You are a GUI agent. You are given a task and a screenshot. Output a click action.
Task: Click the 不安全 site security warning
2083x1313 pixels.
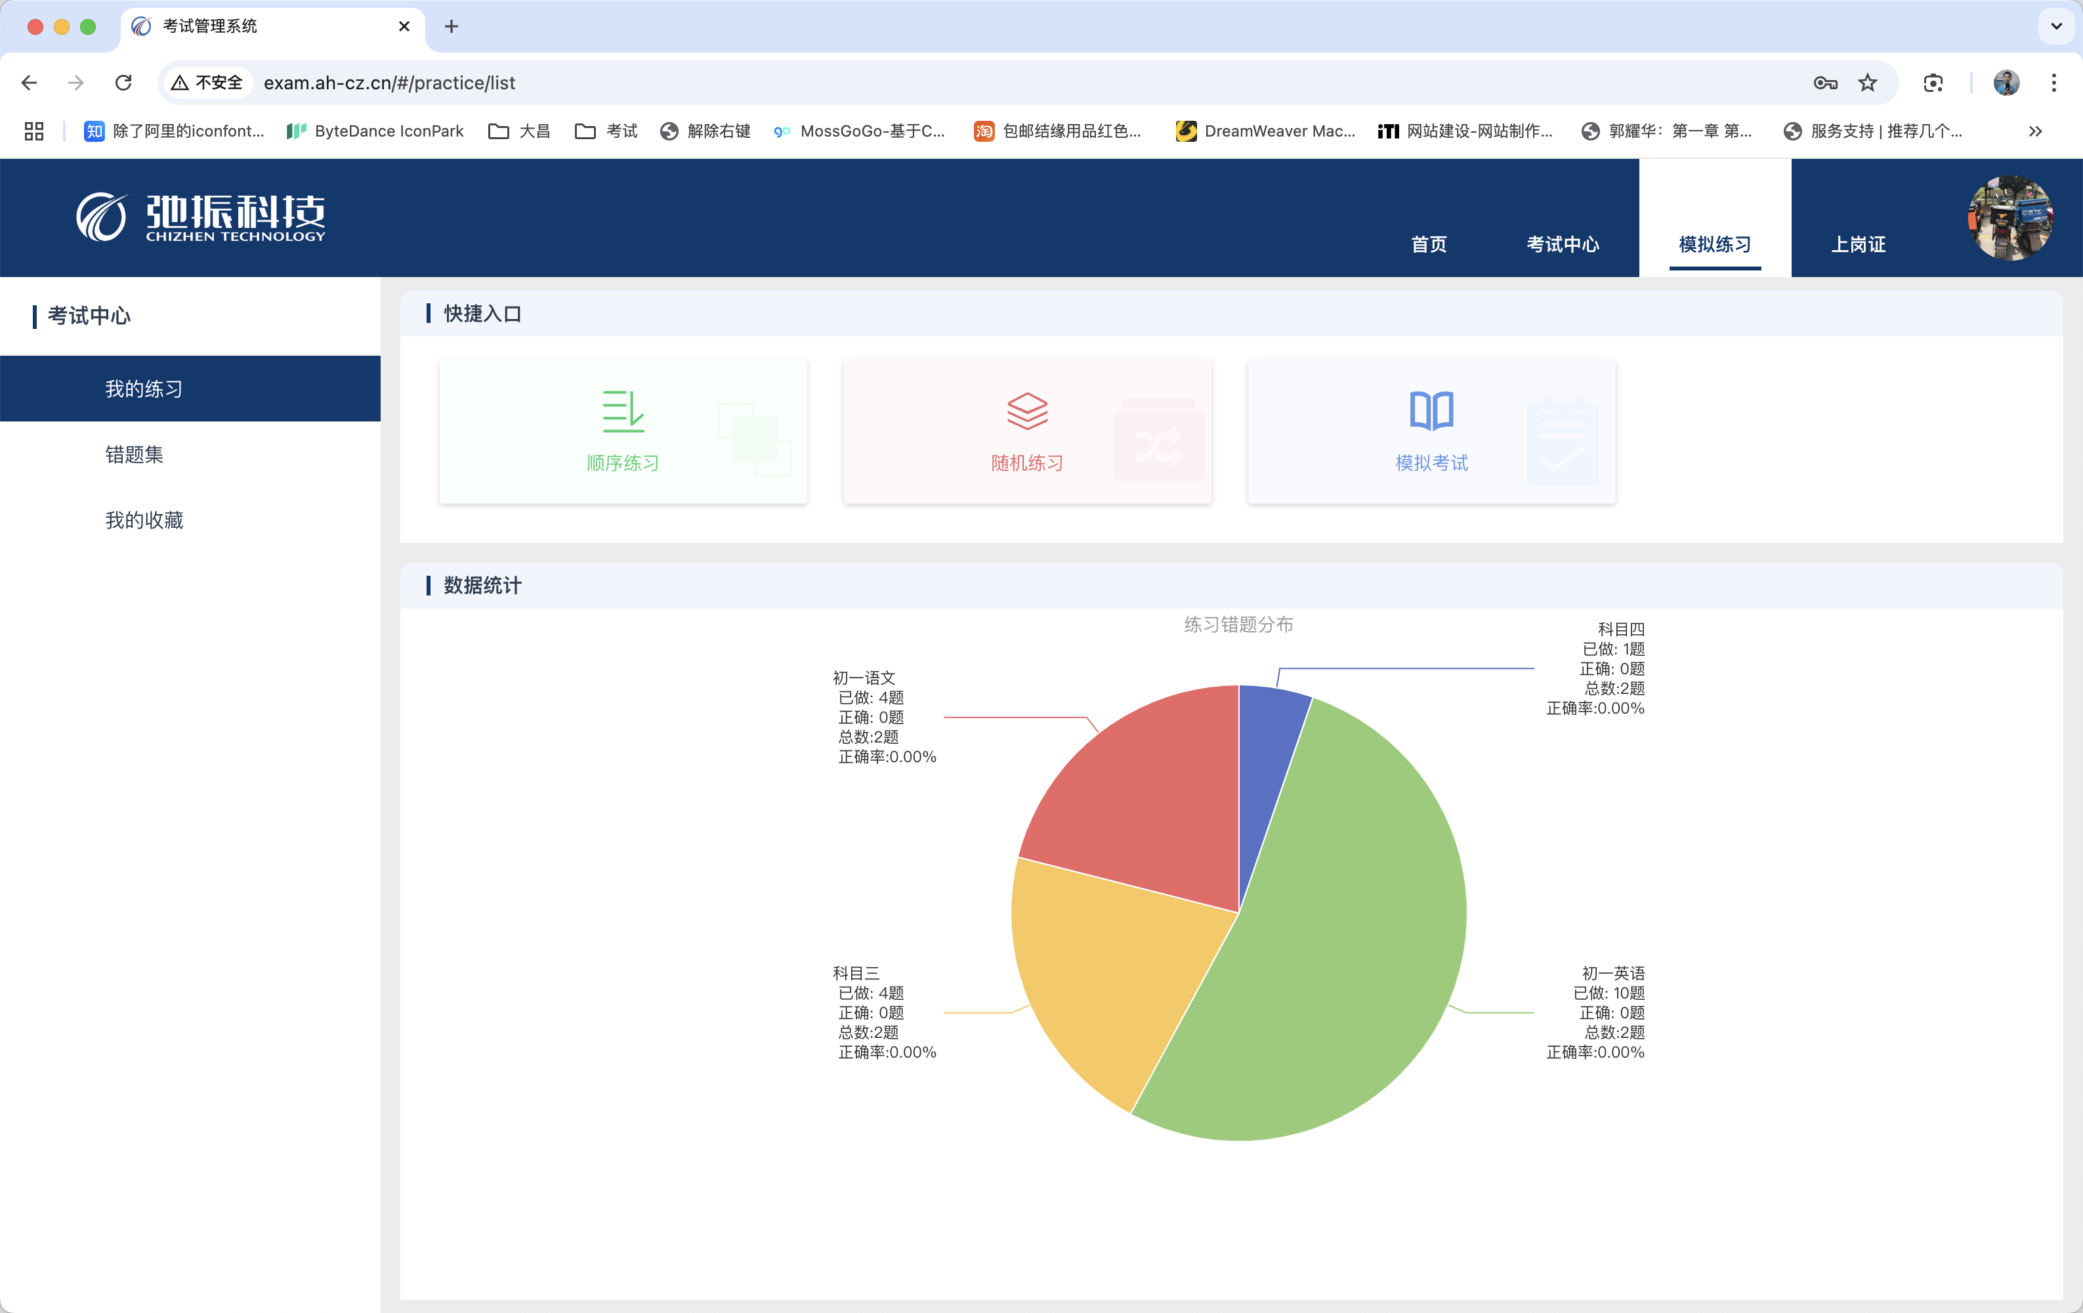[x=207, y=83]
